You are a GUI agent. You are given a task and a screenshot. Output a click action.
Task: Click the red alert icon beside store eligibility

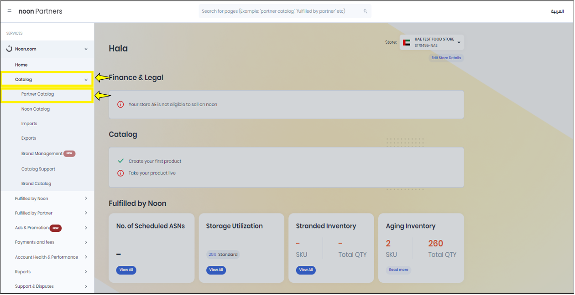tap(120, 104)
